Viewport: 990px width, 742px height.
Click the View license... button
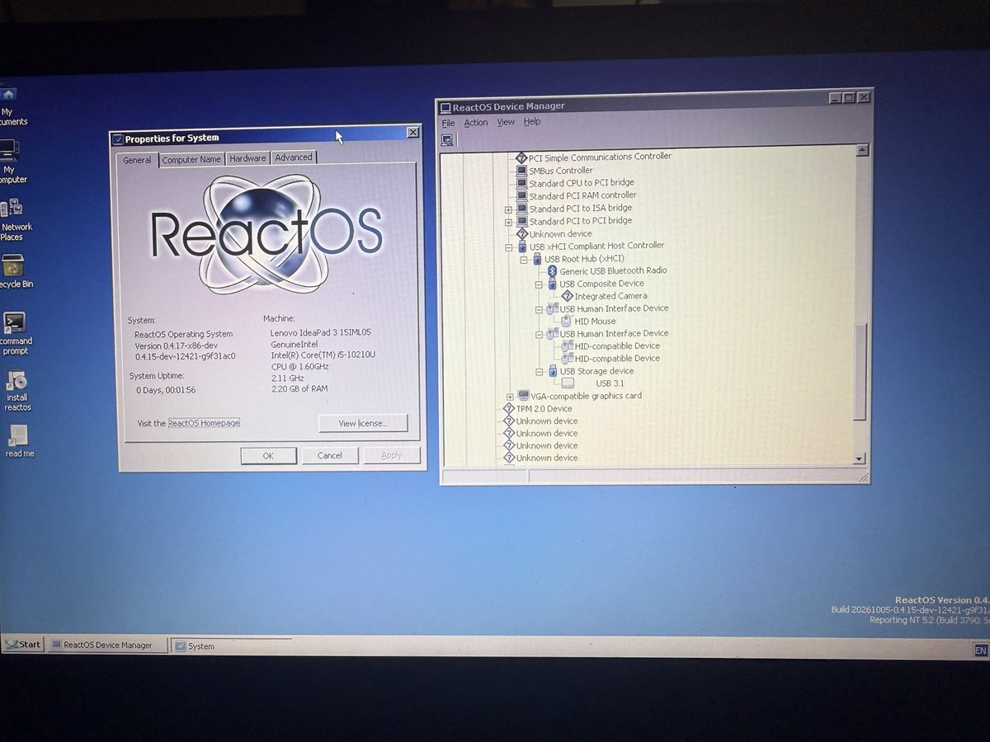click(363, 424)
